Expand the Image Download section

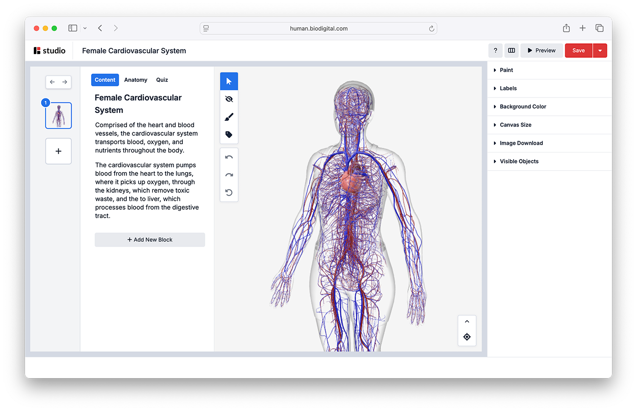click(550, 143)
